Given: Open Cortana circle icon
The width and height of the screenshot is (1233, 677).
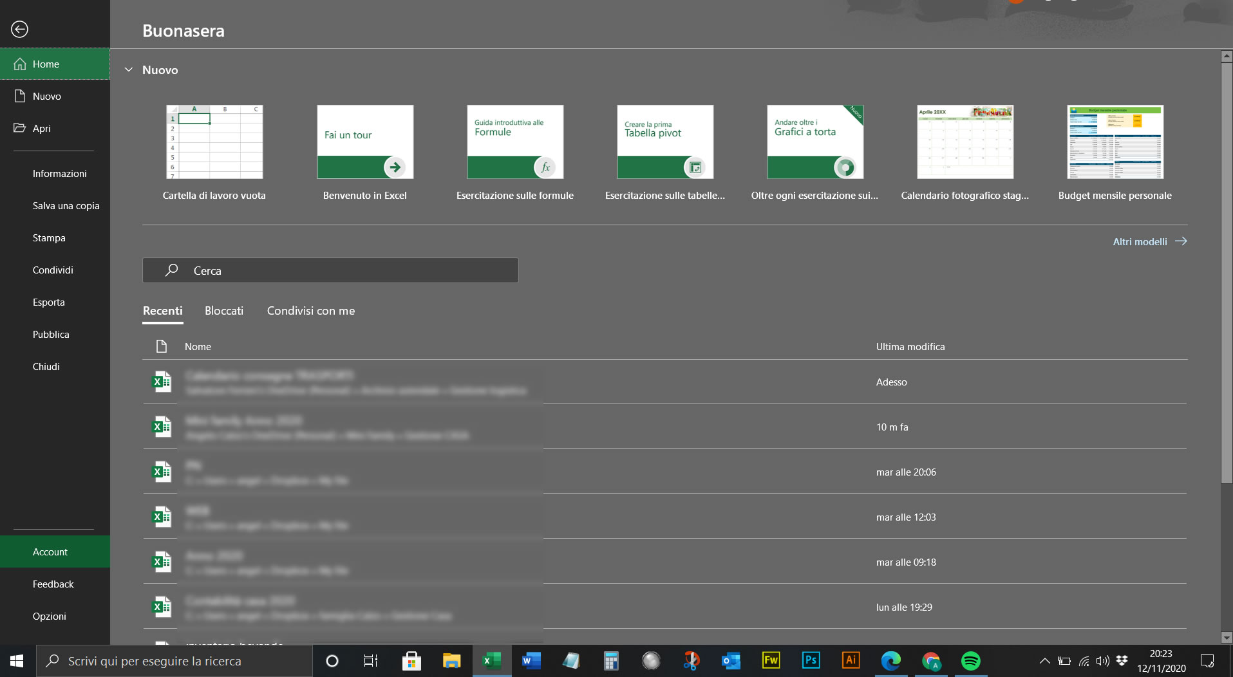Looking at the screenshot, I should click(x=332, y=661).
